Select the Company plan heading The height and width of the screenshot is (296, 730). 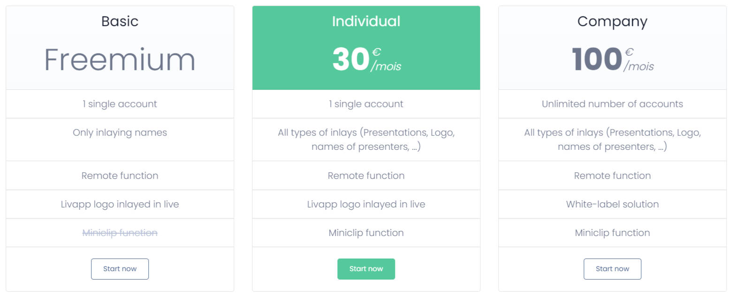(x=612, y=22)
